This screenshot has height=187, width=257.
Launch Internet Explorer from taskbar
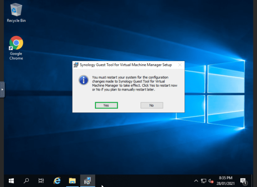(57, 181)
